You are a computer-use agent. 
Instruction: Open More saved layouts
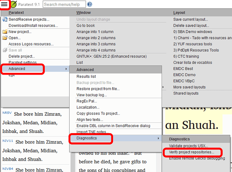(x=189, y=87)
